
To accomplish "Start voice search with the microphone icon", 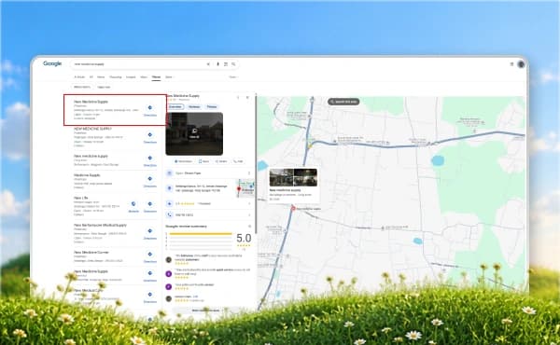I will pos(217,64).
